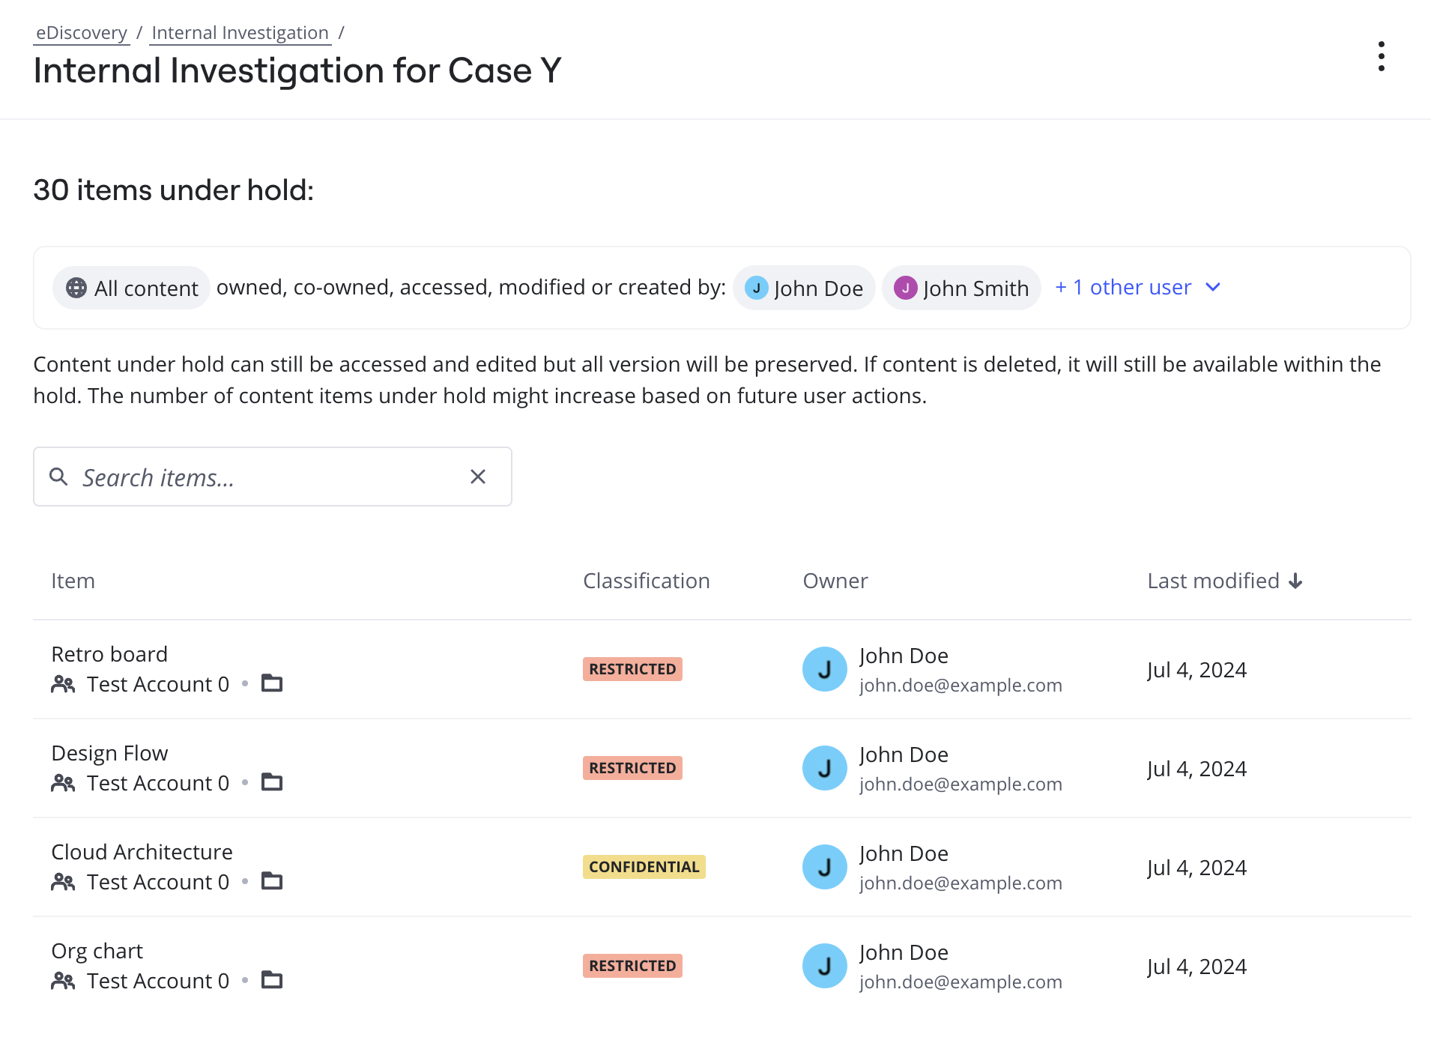Click the folder icon under Retro board
Image resolution: width=1431 pixels, height=1037 pixels.
pyautogui.click(x=271, y=683)
